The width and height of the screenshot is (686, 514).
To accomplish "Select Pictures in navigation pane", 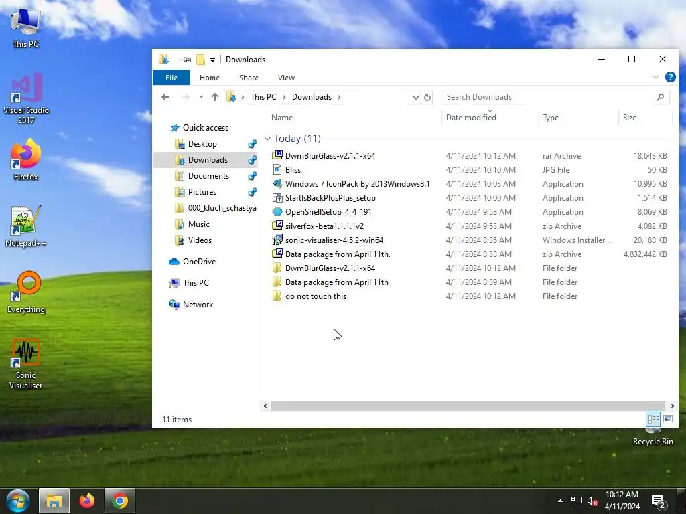I will [x=202, y=192].
